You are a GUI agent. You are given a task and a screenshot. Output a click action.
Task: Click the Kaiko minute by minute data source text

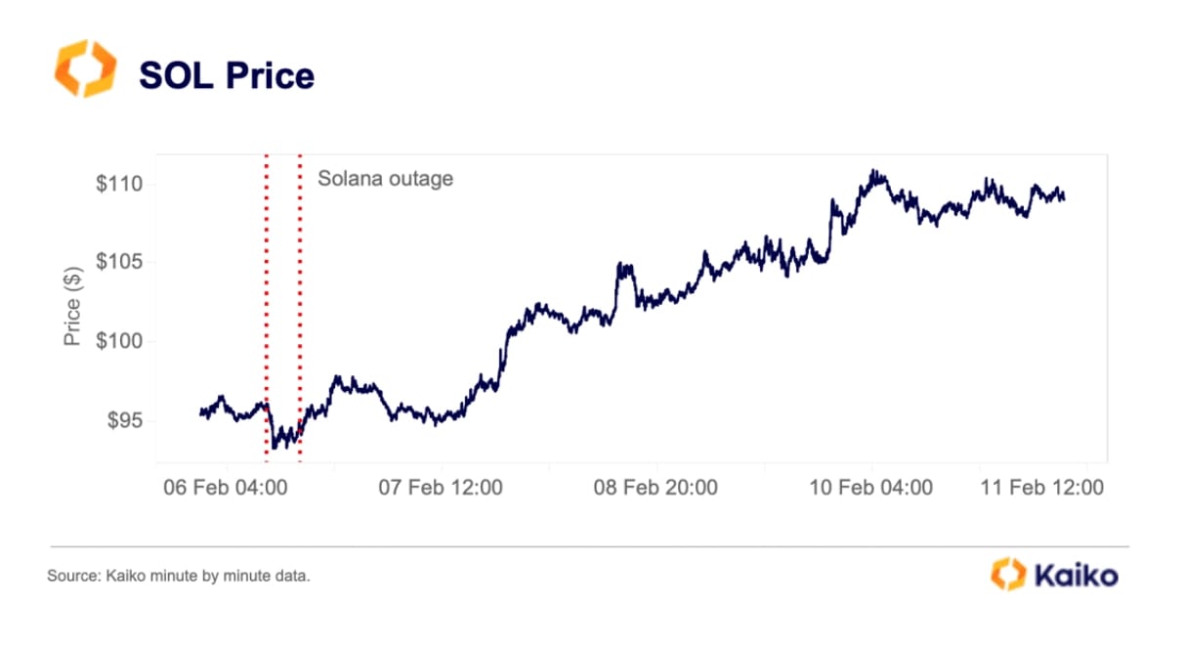point(179,577)
